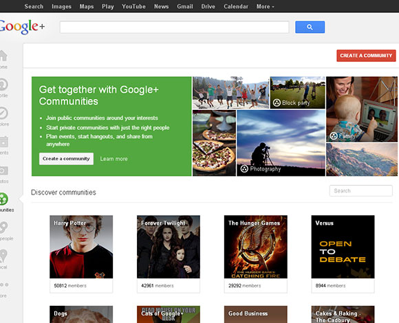Open News in the top navigation bar
The width and height of the screenshot is (399, 323).
click(x=162, y=6)
